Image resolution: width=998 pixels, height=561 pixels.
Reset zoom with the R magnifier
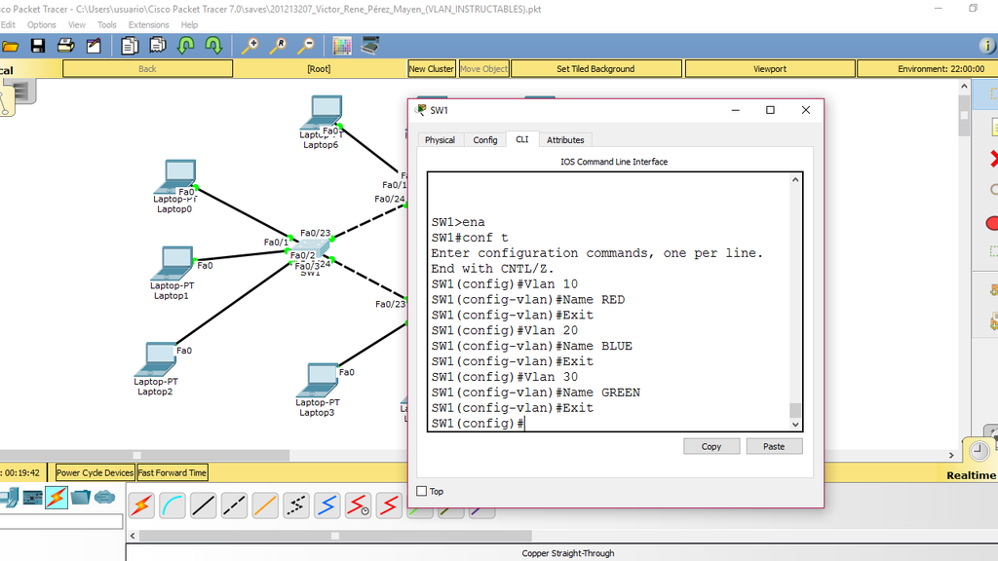[x=278, y=46]
